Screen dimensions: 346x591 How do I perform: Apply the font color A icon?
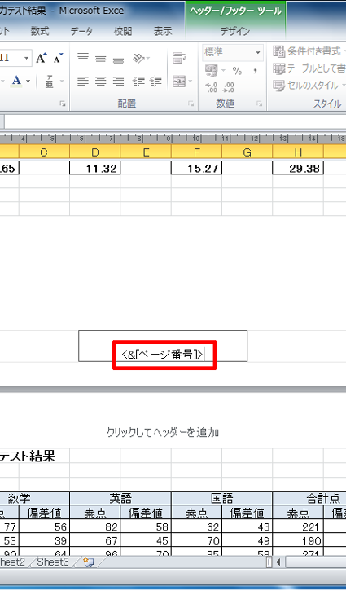[x=15, y=81]
